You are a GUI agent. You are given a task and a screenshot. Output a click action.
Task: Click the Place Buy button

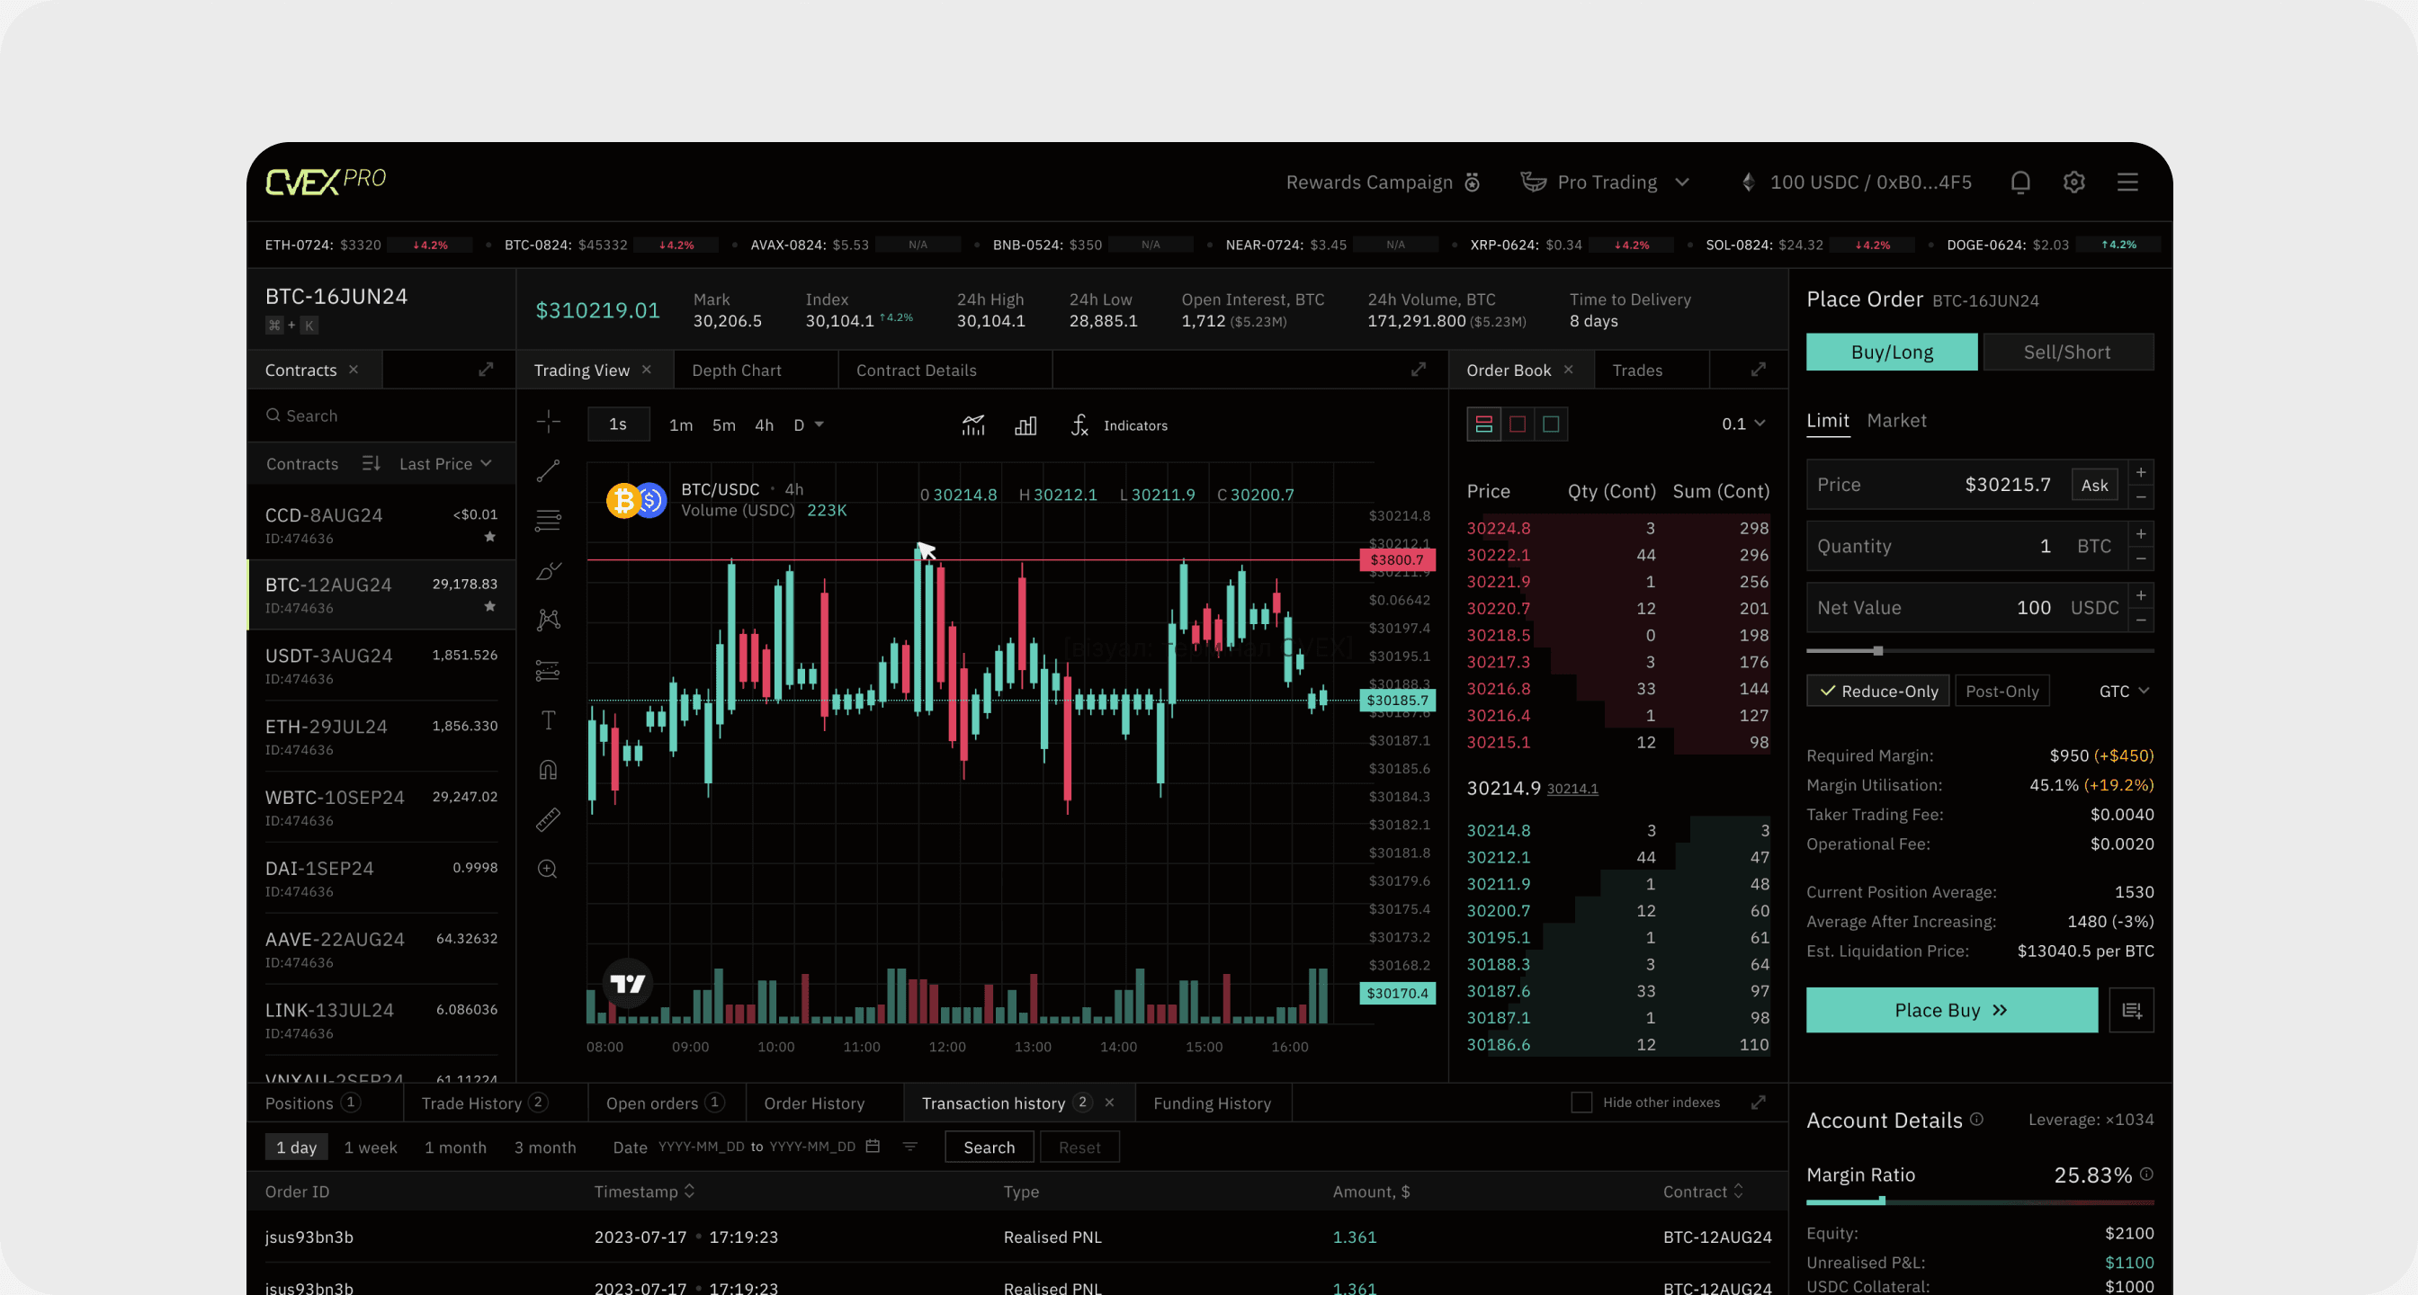tap(1951, 1010)
